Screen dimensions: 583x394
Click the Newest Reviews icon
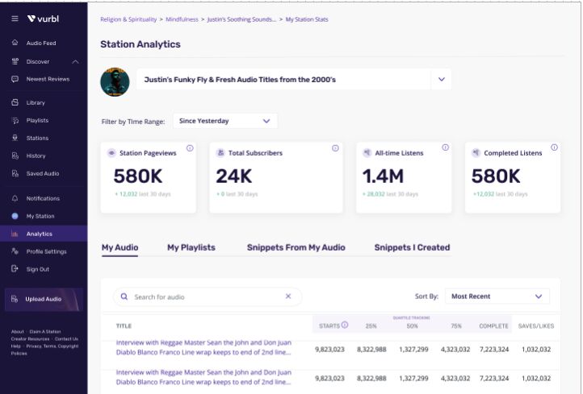15,79
